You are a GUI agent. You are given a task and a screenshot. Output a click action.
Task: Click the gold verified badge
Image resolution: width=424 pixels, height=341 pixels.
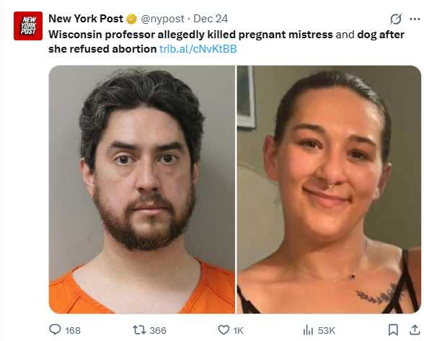pos(131,19)
